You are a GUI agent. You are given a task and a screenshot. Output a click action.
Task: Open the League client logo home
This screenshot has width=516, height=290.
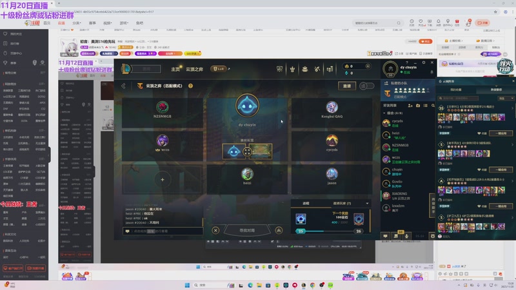pos(126,69)
